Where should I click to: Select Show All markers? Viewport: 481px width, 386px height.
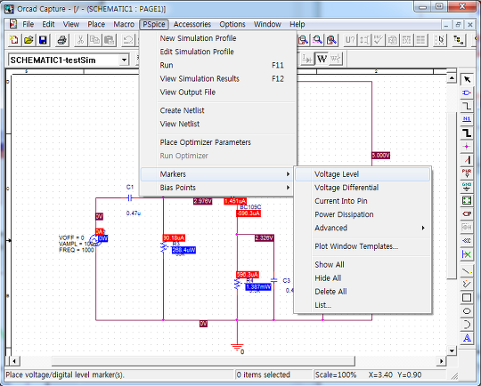363,264
